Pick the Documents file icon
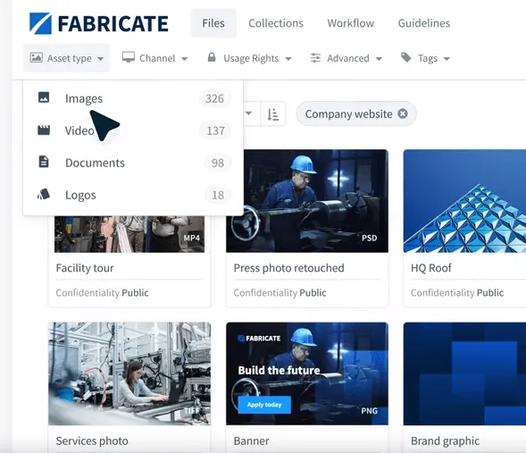Viewport: 526px width, 453px height. coord(44,162)
